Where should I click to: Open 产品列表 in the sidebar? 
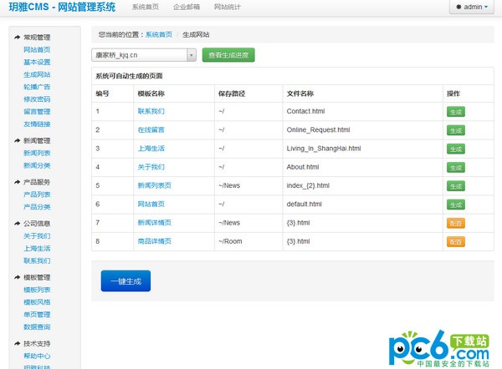point(37,195)
